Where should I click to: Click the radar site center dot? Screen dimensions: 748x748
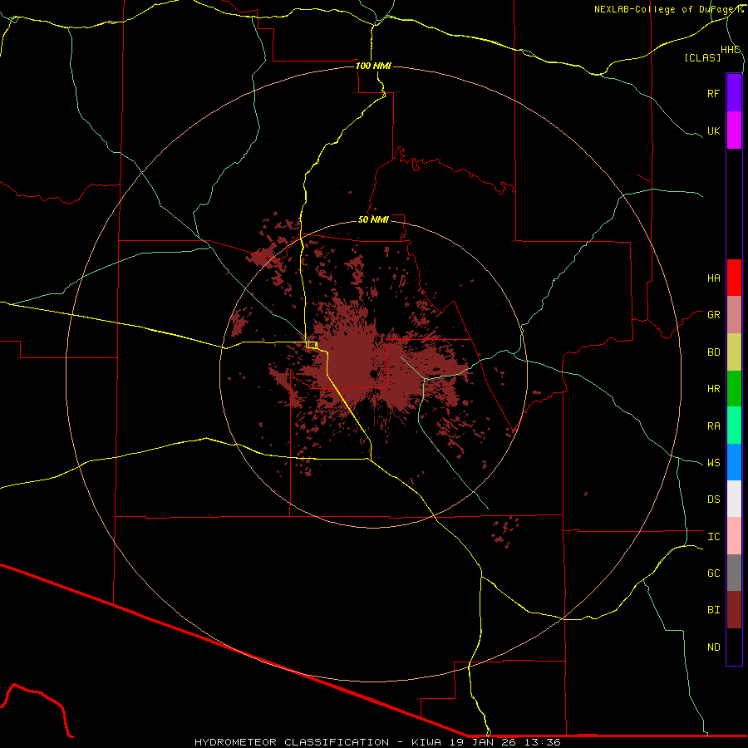tap(373, 375)
